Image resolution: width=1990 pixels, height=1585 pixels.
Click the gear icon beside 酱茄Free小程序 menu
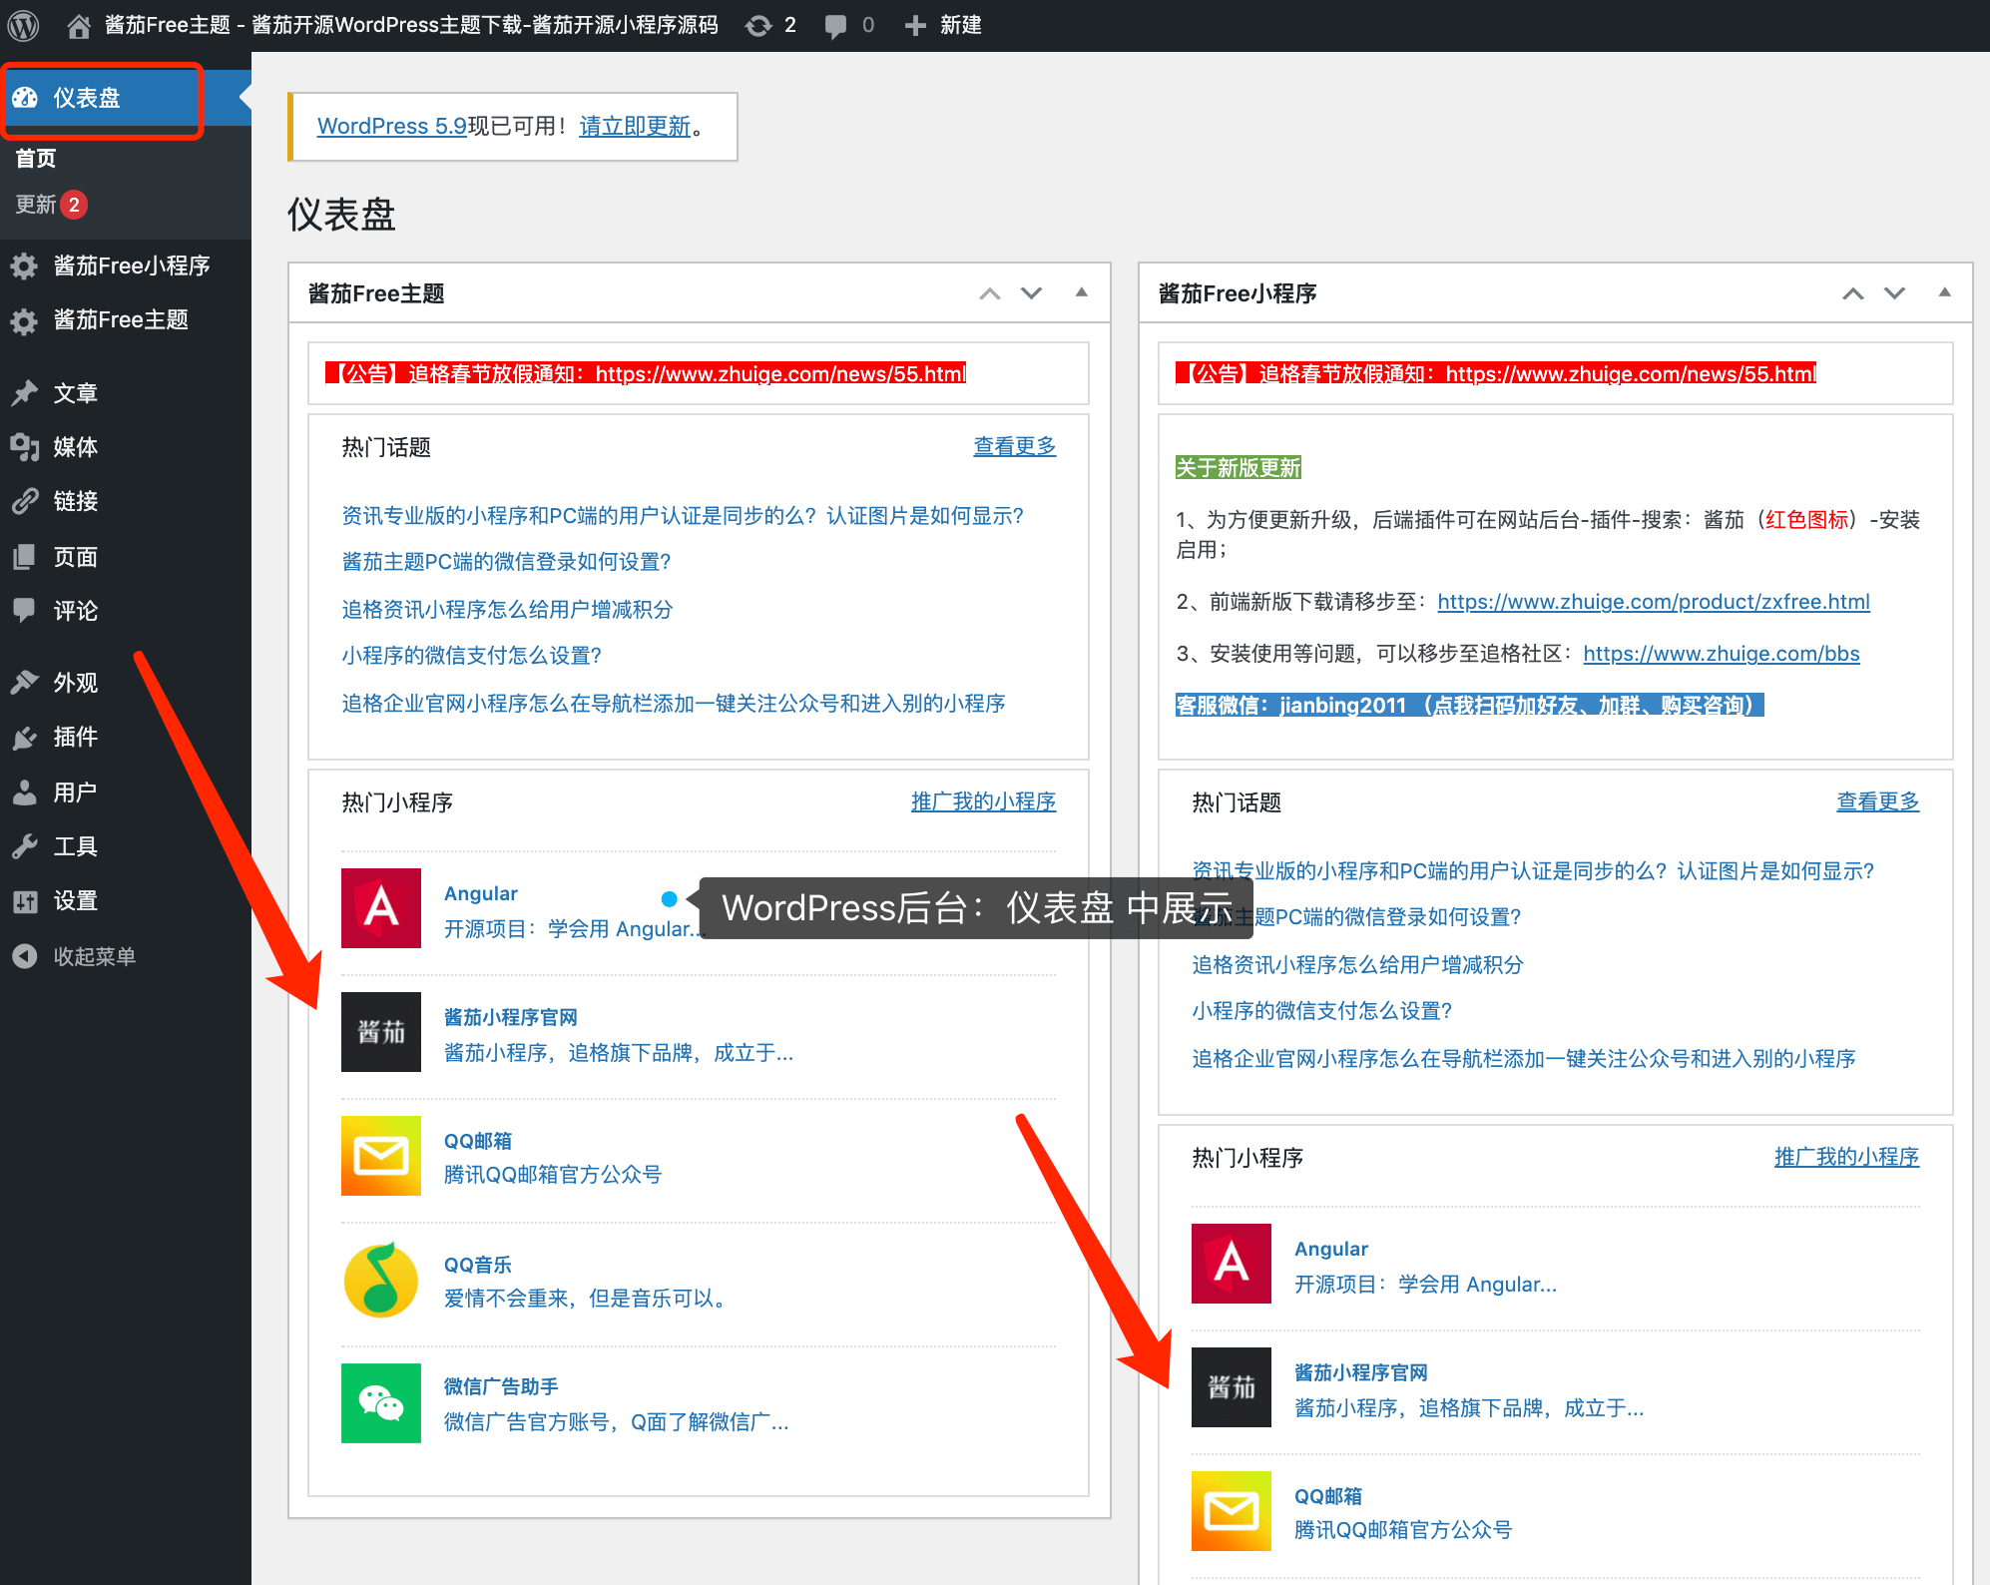pos(24,265)
